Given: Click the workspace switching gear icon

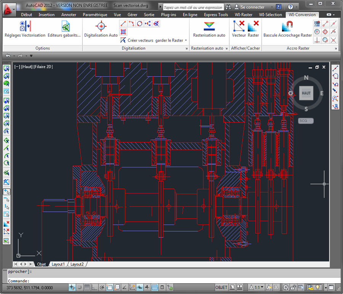Looking at the screenshot, I should click(x=286, y=287).
